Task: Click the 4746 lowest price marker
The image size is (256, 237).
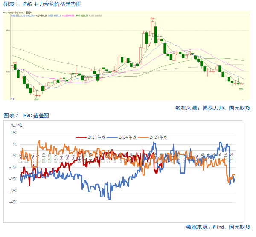Action: click(x=36, y=99)
